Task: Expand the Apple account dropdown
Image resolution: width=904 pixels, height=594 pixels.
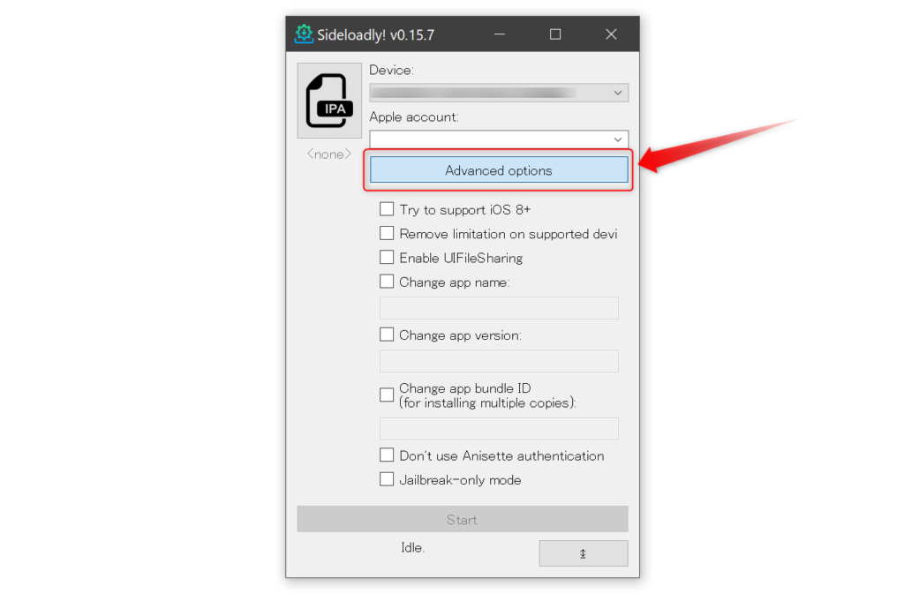Action: pos(499,139)
